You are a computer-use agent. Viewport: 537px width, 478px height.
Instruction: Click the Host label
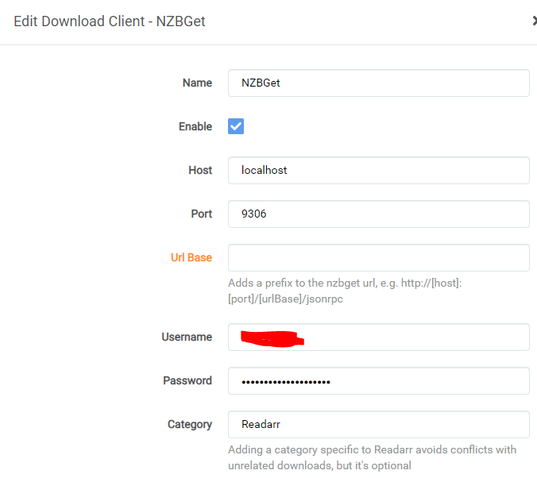coord(200,170)
